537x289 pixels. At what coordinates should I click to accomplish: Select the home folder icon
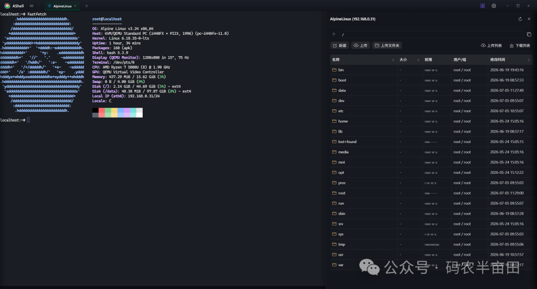pyautogui.click(x=334, y=121)
